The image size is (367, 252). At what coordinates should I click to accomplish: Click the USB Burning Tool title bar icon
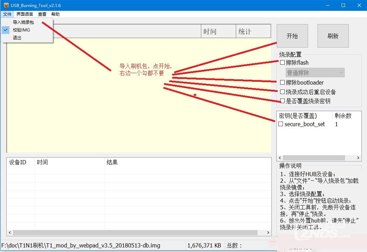point(6,5)
